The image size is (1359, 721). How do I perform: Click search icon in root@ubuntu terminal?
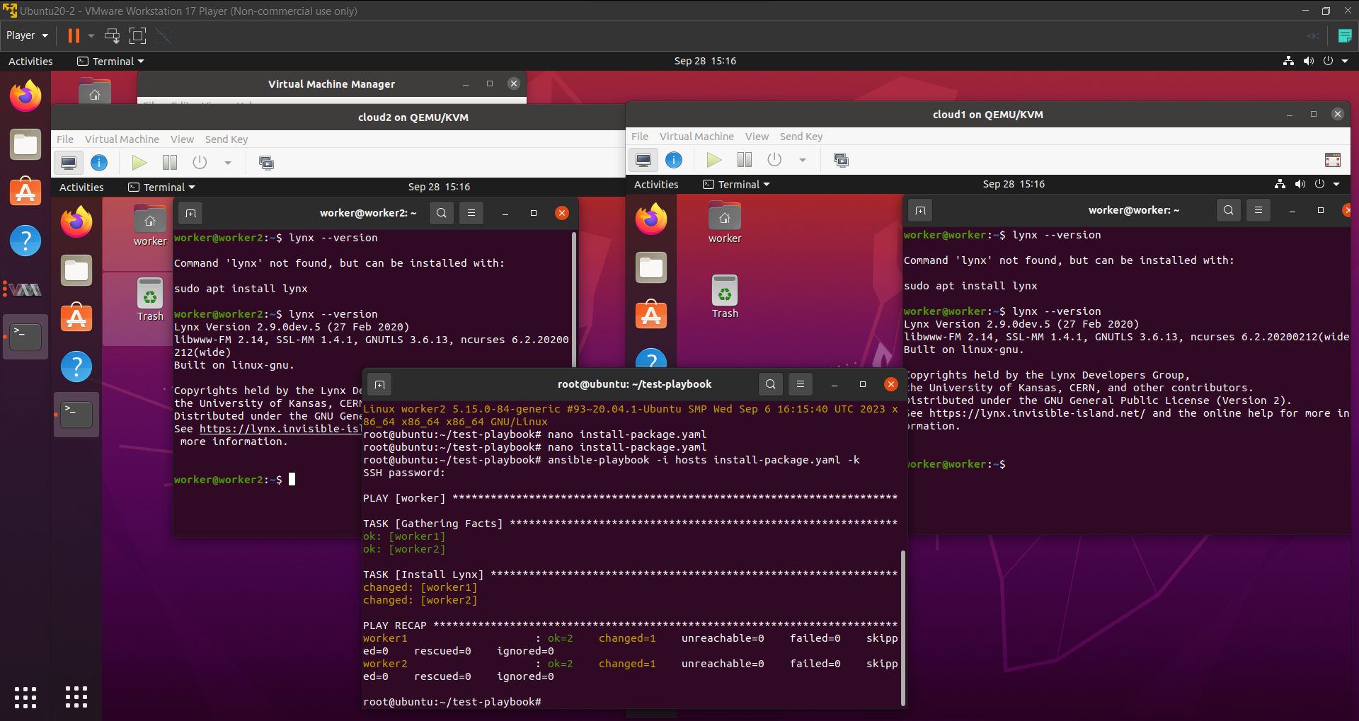click(771, 384)
